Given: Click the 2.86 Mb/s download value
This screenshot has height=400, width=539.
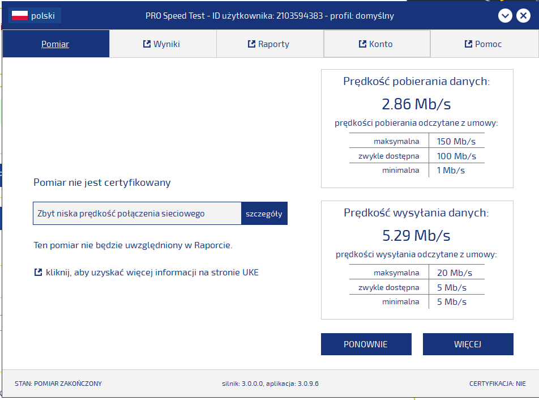Looking at the screenshot, I should click(x=416, y=104).
